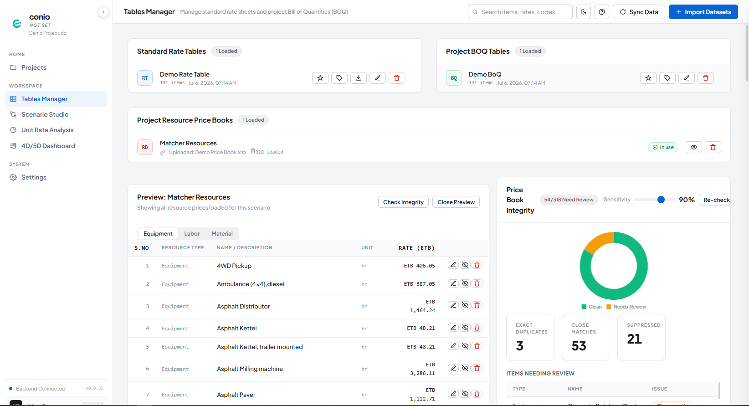Image resolution: width=749 pixels, height=406 pixels.
Task: Delete the Matcher Resources price book
Action: [713, 147]
